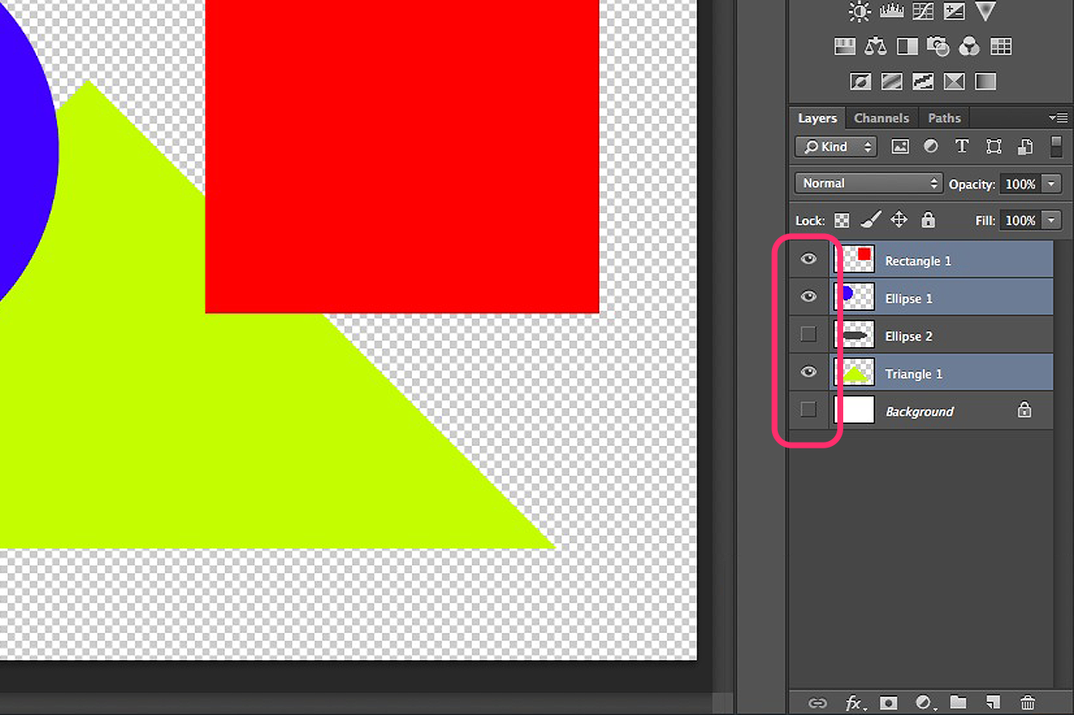Toggle visibility of Triangle 1 layer

pyautogui.click(x=808, y=372)
